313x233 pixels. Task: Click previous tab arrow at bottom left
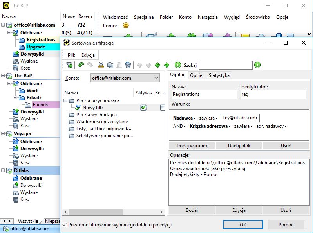click(x=9, y=221)
